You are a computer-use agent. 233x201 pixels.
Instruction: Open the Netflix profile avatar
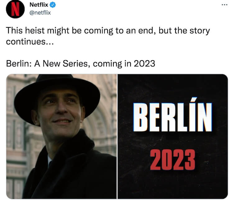(x=15, y=9)
